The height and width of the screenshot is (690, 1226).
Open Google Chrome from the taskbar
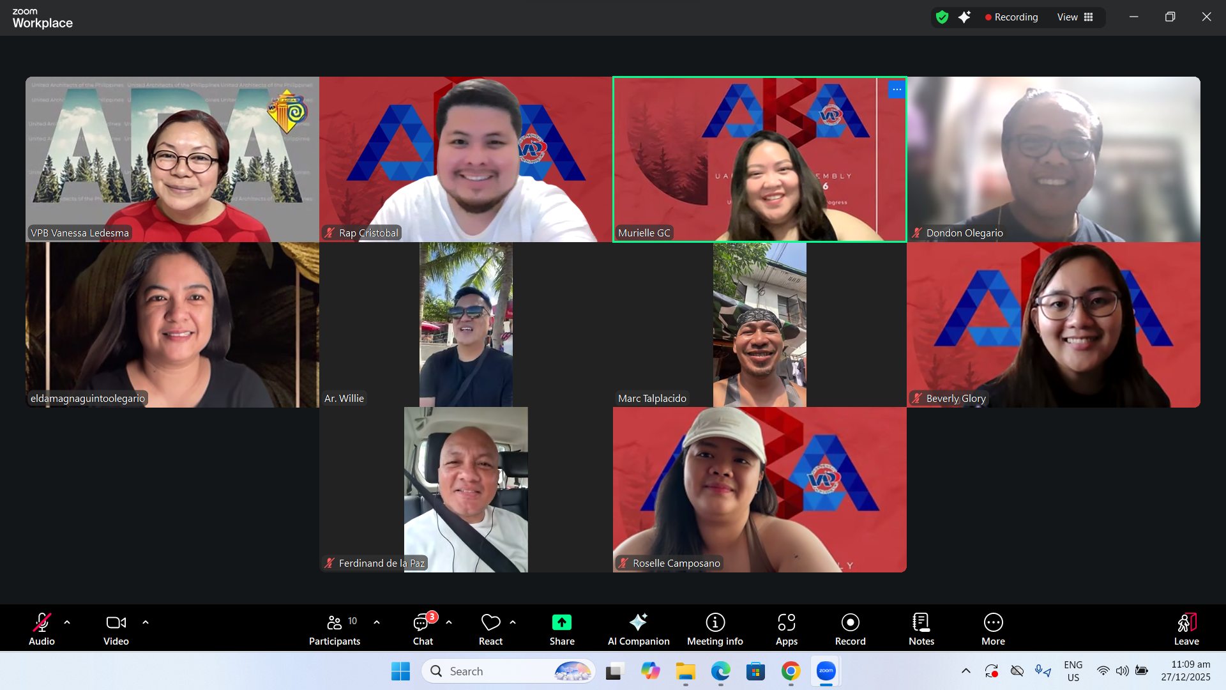791,671
